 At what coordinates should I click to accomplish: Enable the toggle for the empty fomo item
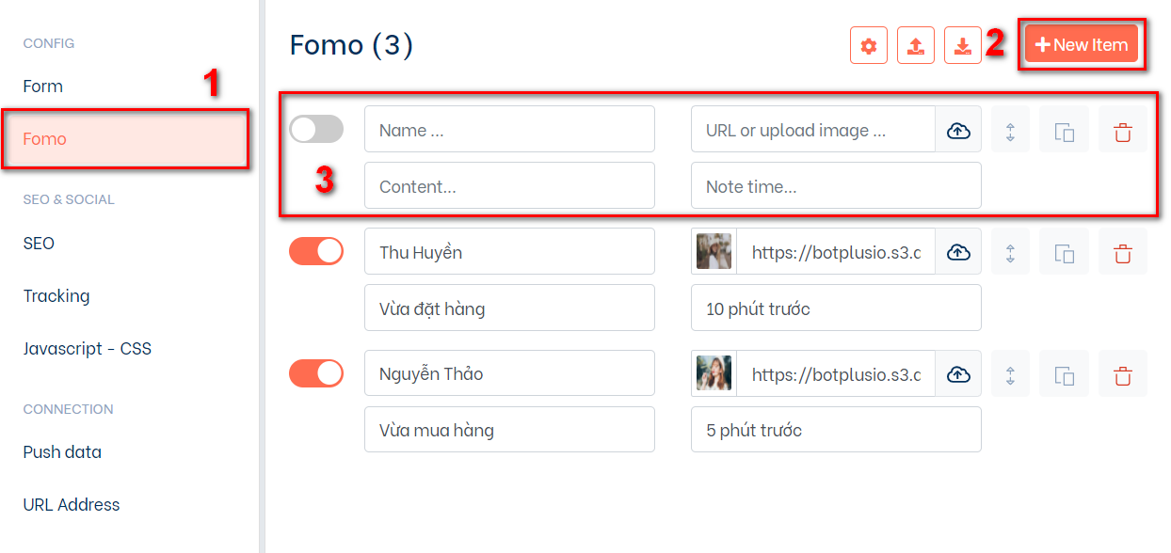pyautogui.click(x=316, y=130)
